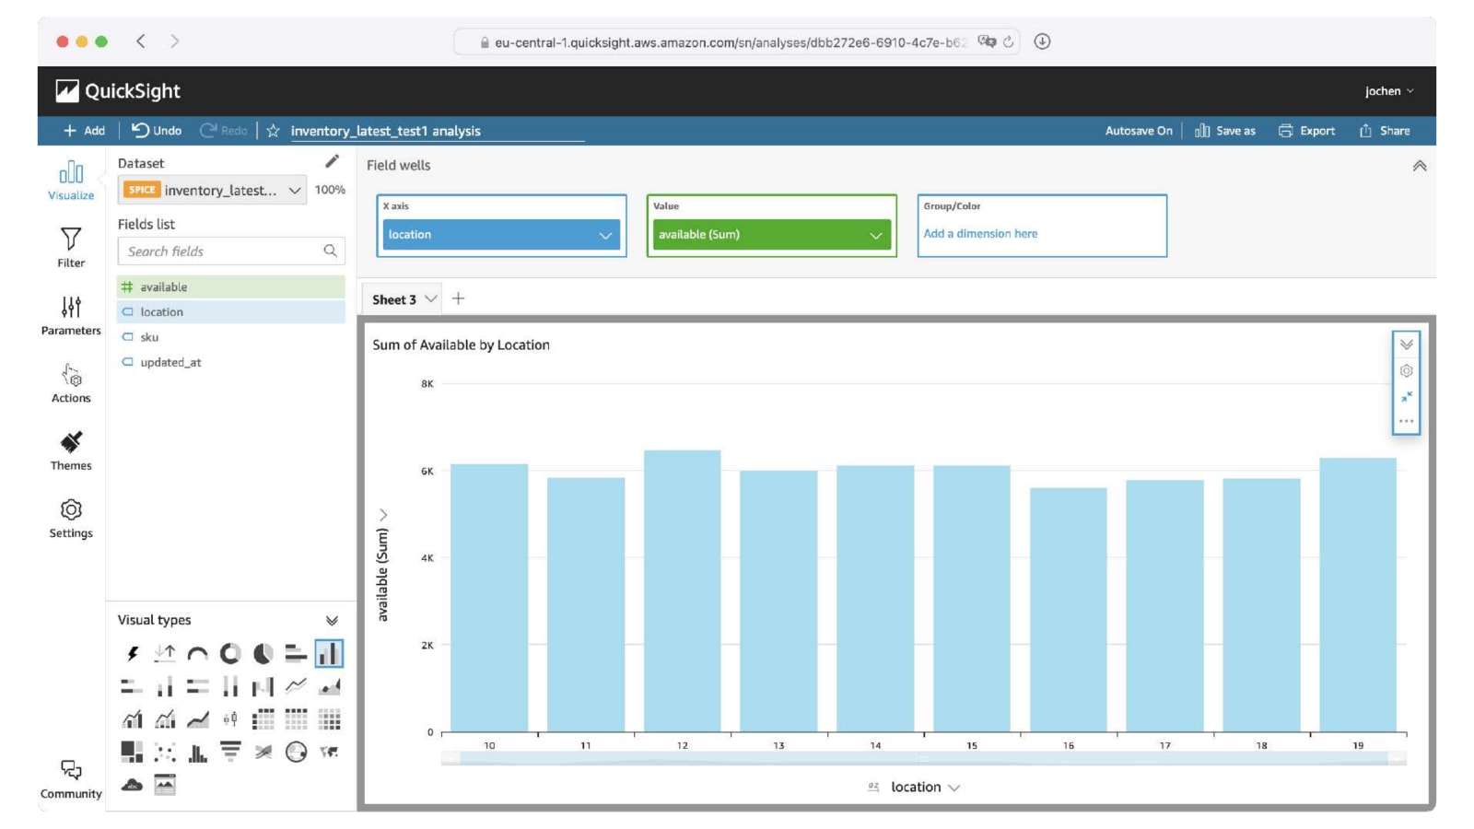Screen dimensions: 1474x829
Task: Click the Search fields input box
Action: 231,251
